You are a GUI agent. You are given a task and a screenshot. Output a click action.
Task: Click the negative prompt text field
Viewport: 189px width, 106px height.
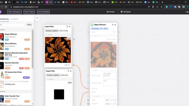coord(110,83)
